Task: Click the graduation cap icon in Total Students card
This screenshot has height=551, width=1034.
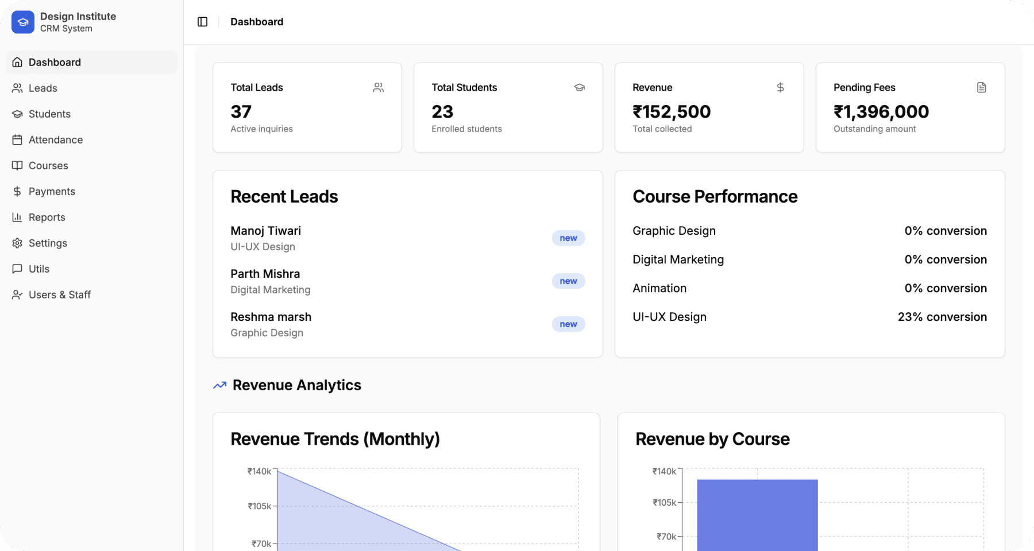Action: (x=579, y=87)
